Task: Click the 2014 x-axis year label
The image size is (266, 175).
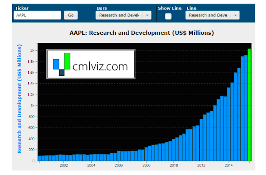Action: [228, 165]
